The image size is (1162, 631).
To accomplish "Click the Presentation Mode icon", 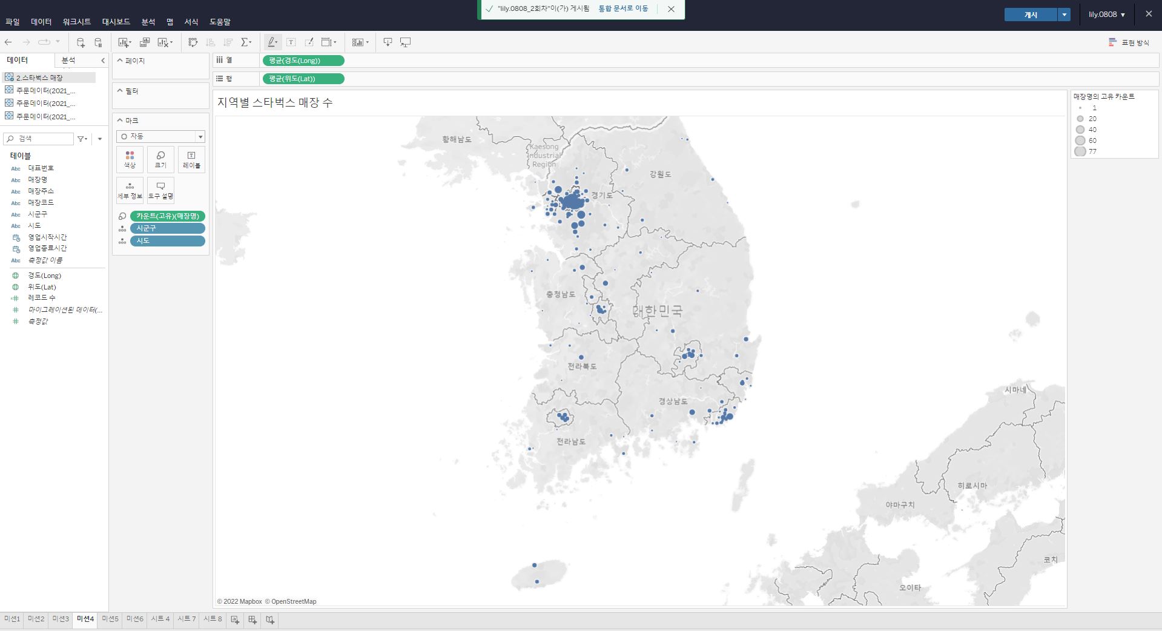I will point(406,42).
